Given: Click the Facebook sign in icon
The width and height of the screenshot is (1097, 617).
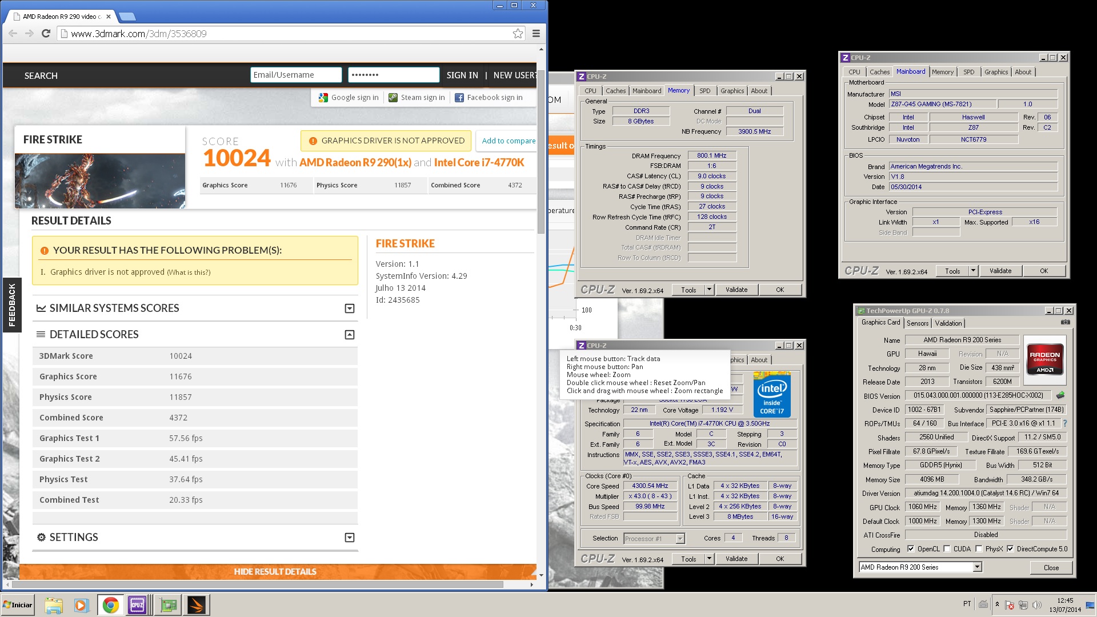Looking at the screenshot, I should (459, 98).
